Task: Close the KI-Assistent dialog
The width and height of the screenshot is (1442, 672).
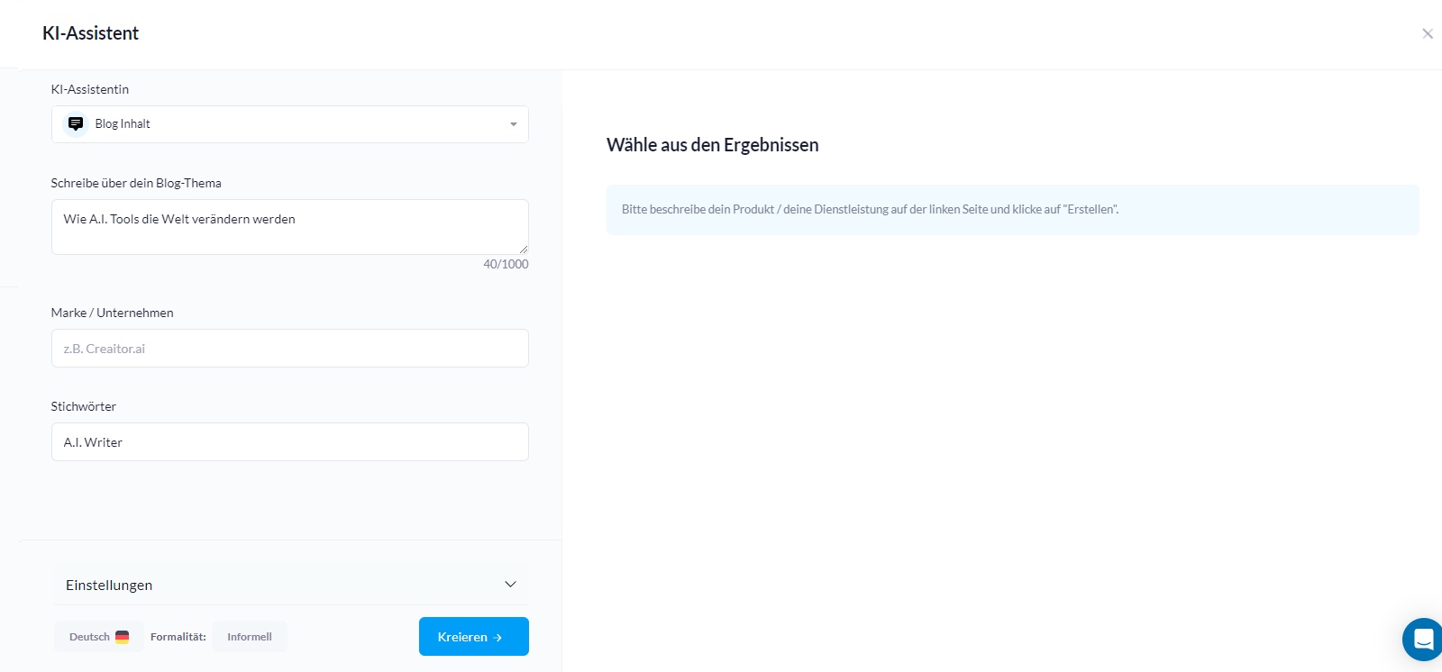Action: point(1428,33)
